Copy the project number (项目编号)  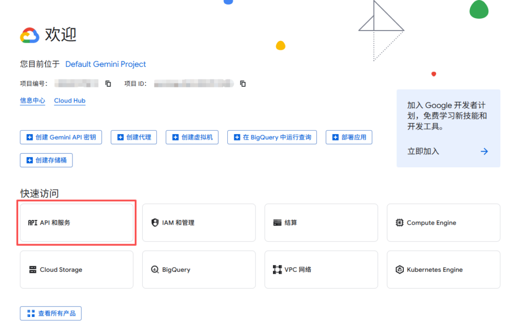[108, 84]
